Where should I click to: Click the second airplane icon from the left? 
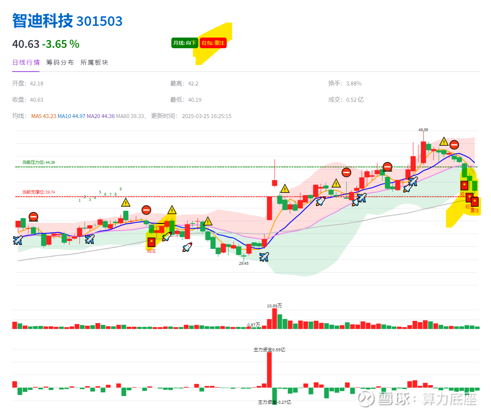(90, 239)
